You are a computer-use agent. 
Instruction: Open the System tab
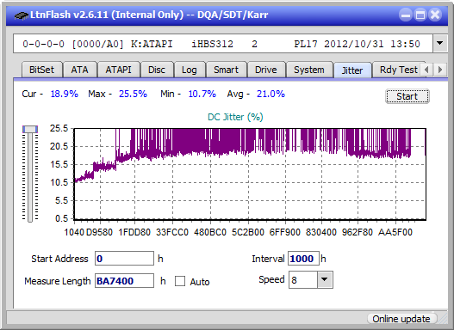click(x=309, y=70)
